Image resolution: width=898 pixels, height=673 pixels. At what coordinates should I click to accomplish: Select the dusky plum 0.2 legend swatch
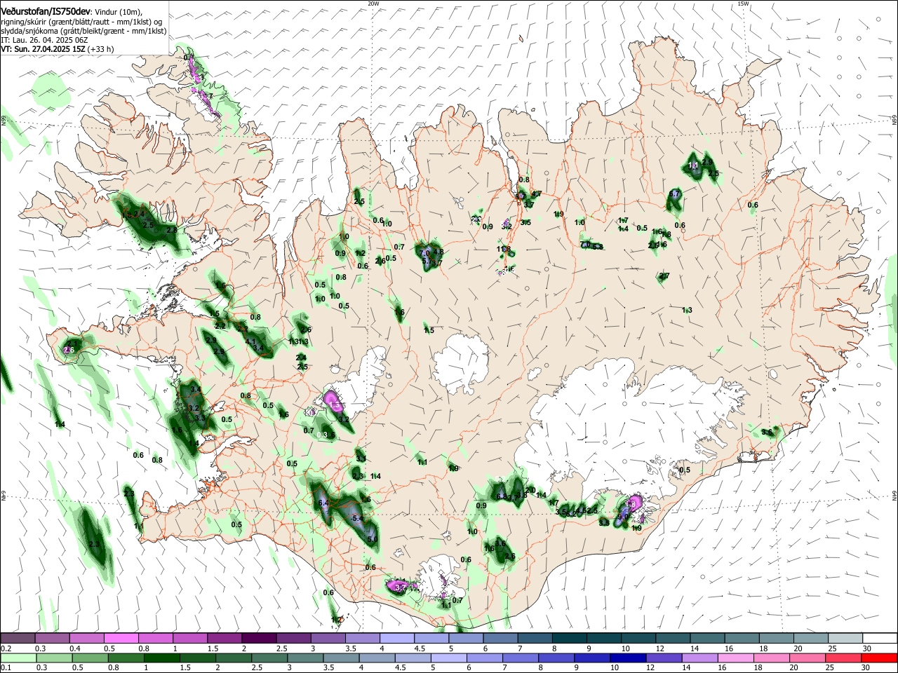tap(17, 638)
